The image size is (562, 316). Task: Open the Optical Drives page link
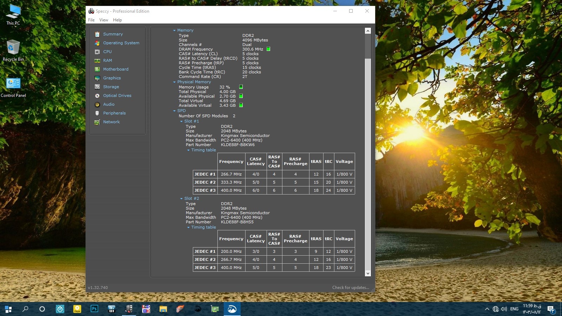pos(117,96)
